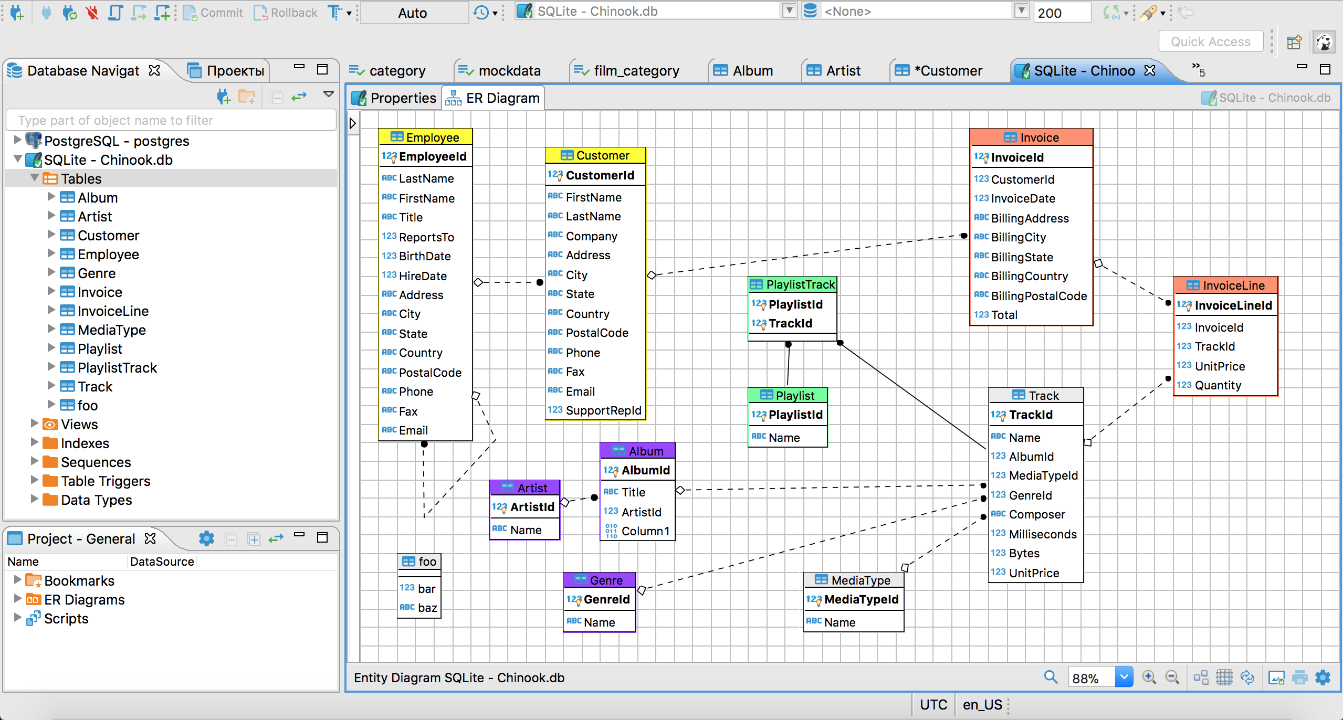Screen dimensions: 1343x720
Task: Click the refresh/sync icon near Auto dropdown
Action: point(480,12)
